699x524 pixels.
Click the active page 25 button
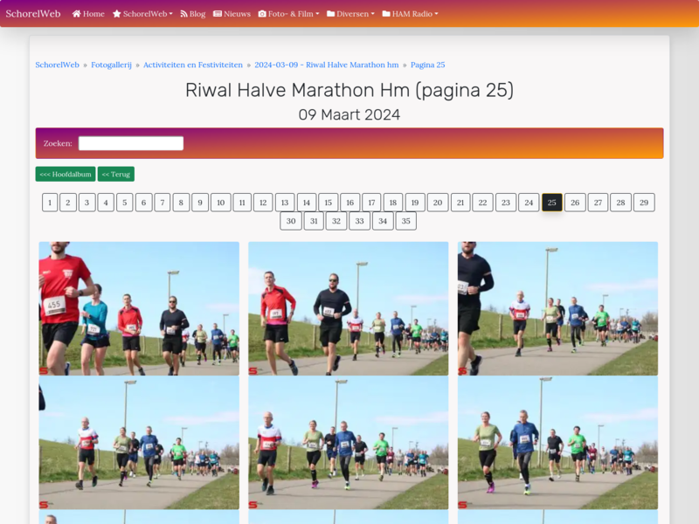click(x=552, y=203)
